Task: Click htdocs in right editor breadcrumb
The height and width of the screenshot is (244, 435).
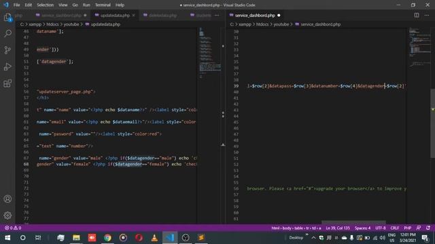Action: pyautogui.click(x=262, y=24)
